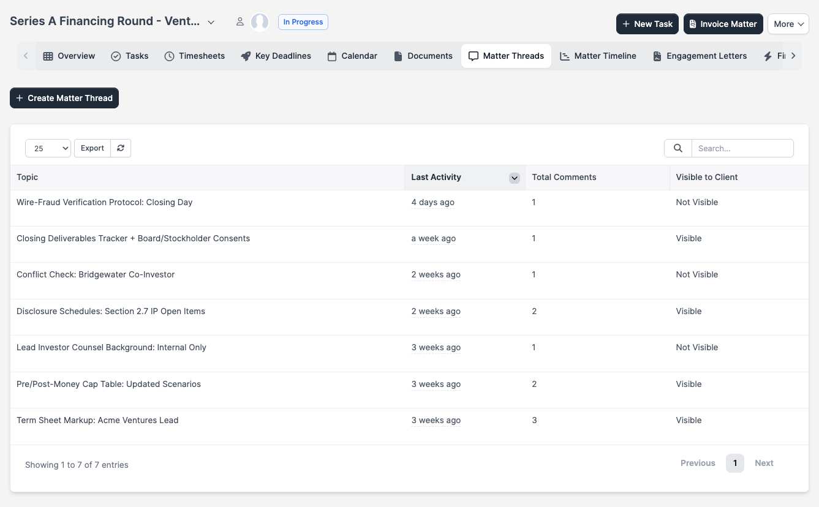Viewport: 819px width, 507px height.
Task: Click the Invoice Matter button
Action: pos(723,24)
